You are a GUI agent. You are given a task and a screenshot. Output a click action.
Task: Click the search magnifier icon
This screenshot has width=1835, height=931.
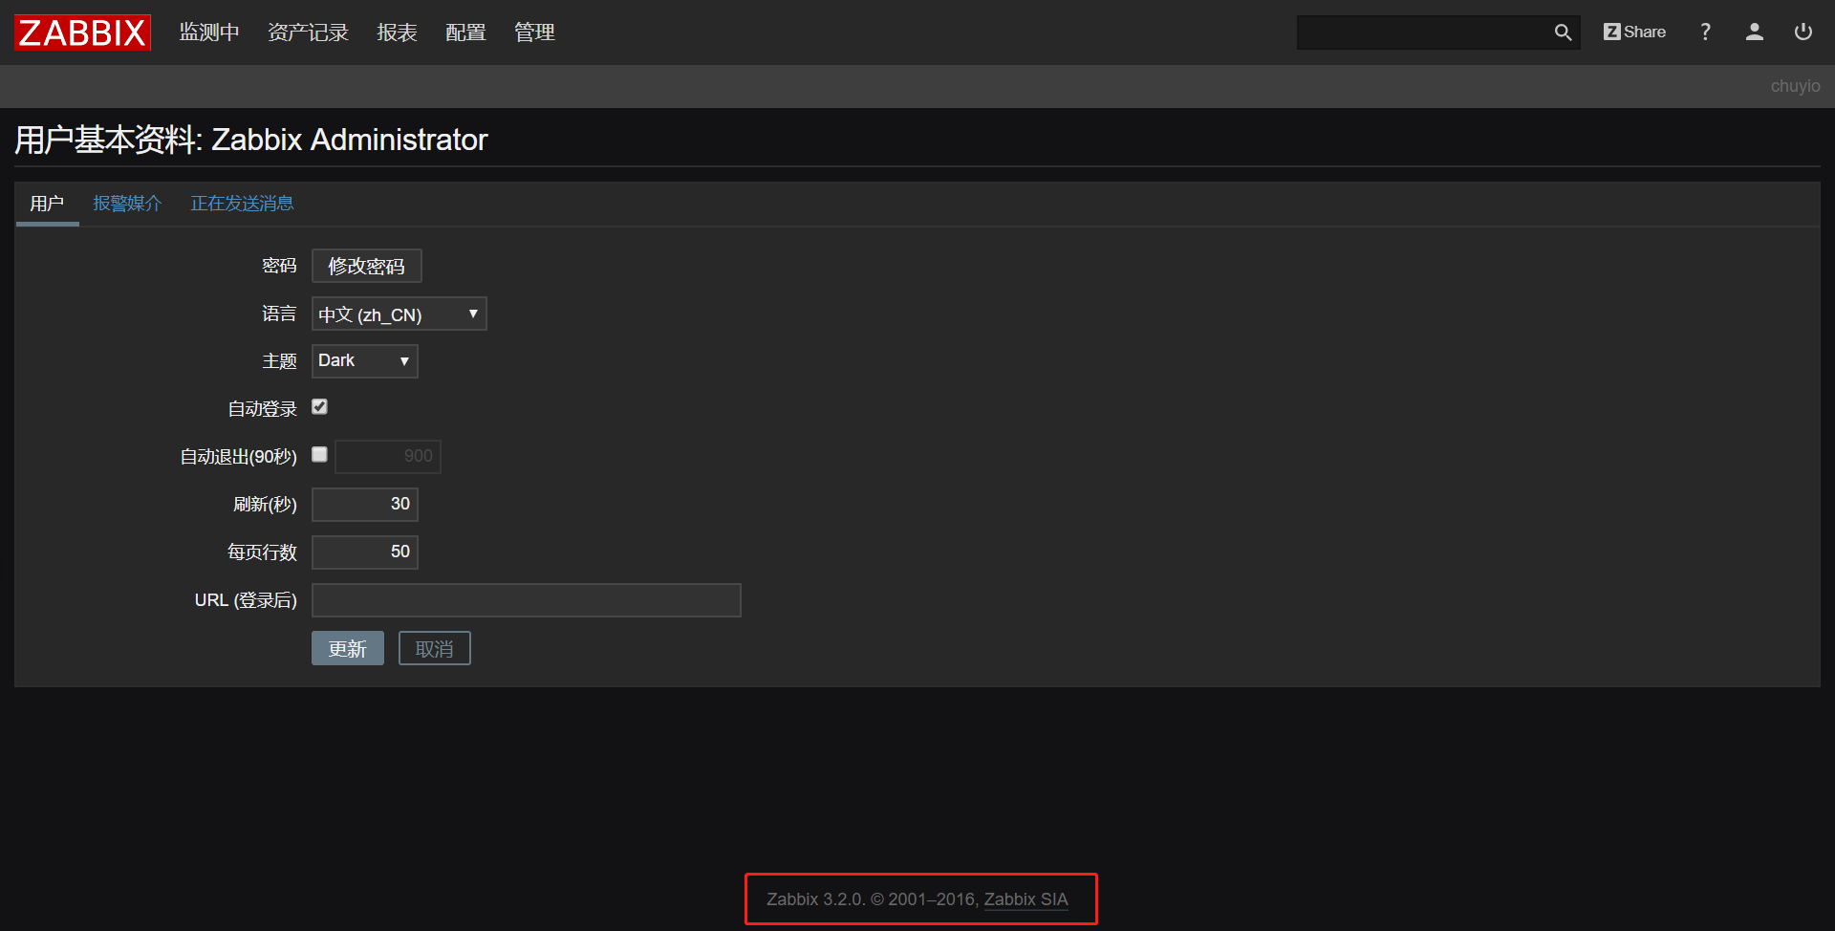[1563, 32]
